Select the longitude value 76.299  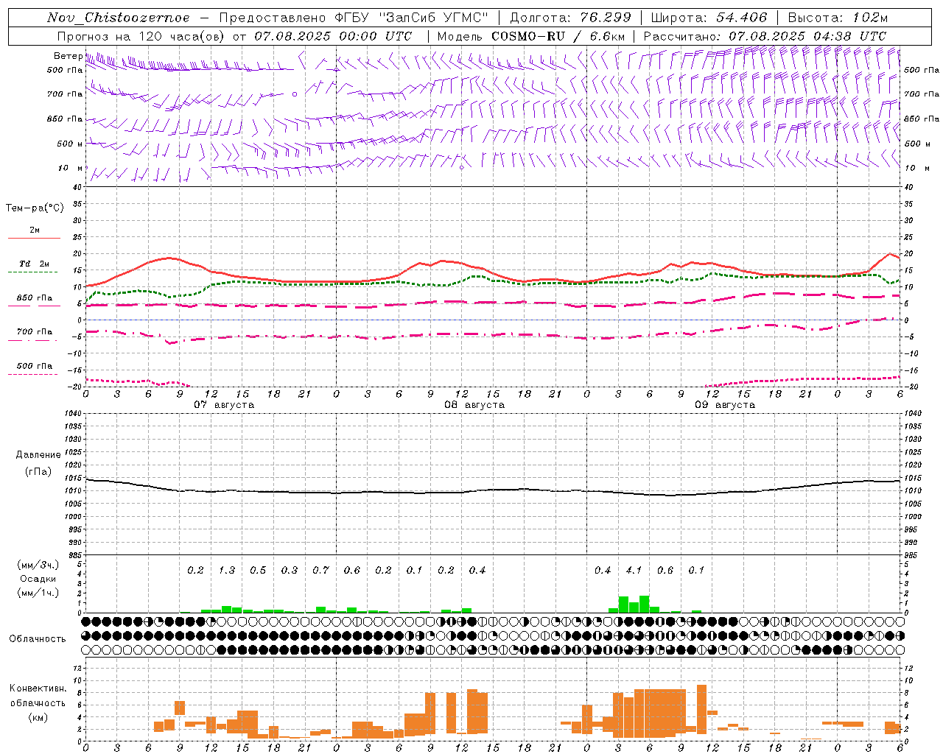(x=606, y=18)
